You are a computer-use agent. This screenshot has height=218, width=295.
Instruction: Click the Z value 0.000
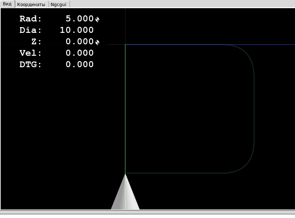coord(80,41)
